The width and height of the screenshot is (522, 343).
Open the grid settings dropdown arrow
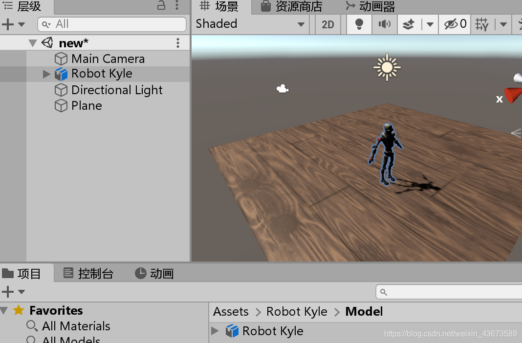503,24
